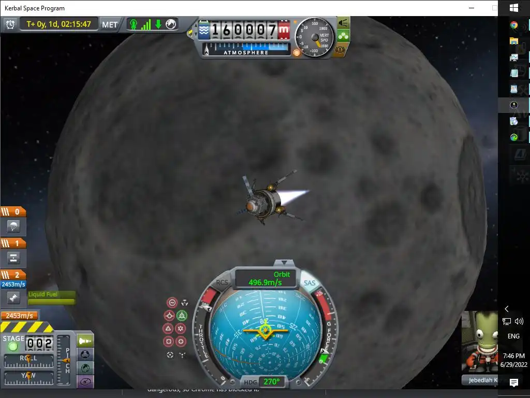Toggle brakes action group button
530x398 pixels.
pyautogui.click(x=340, y=50)
